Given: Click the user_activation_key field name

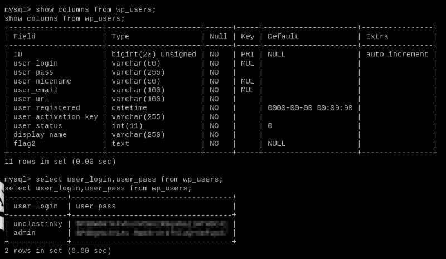Looking at the screenshot, I should coord(56,117).
